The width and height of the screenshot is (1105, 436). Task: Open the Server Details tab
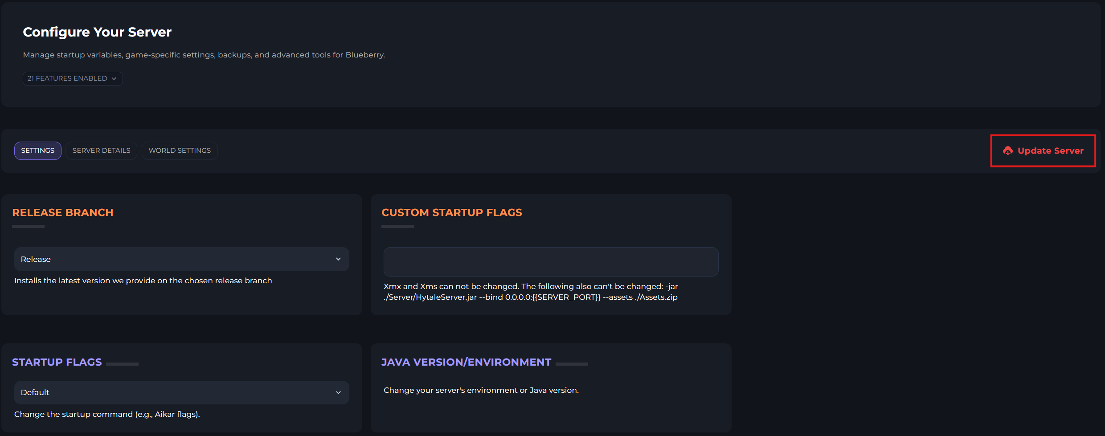101,151
